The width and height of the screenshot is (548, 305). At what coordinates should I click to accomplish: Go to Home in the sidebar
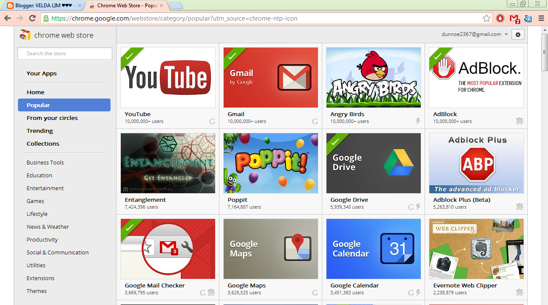[36, 92]
